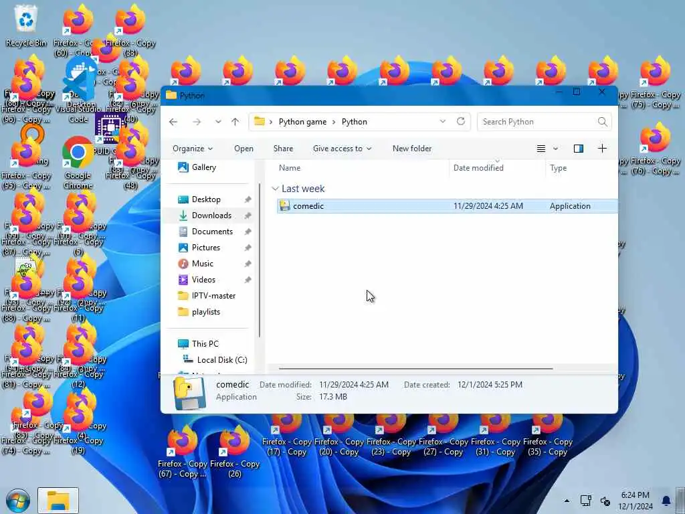685x514 pixels.
Task: Click Open in the command bar
Action: click(243, 149)
